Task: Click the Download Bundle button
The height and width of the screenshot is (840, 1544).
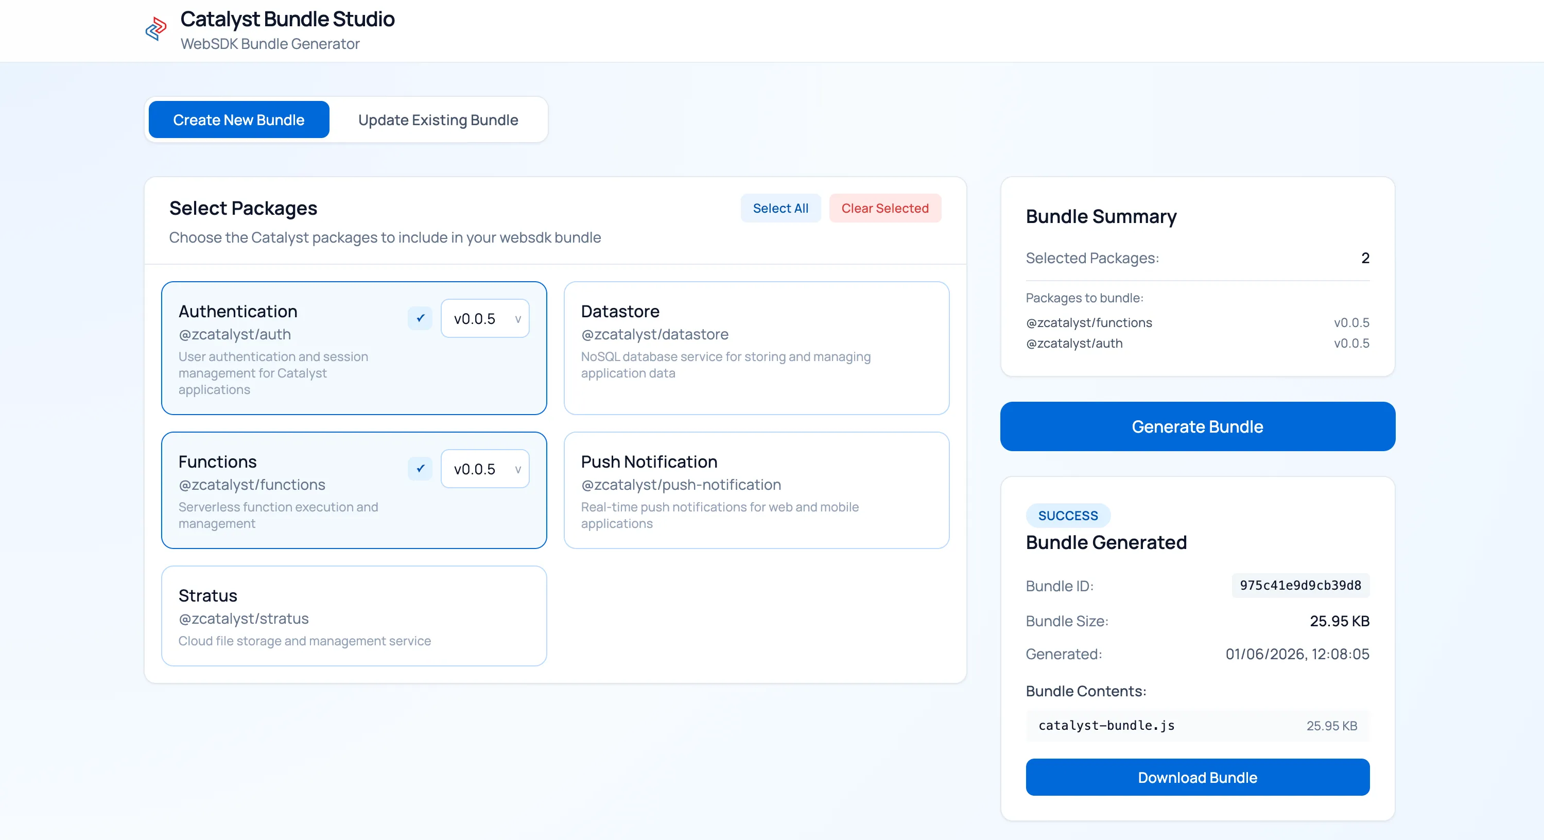Action: click(1197, 777)
